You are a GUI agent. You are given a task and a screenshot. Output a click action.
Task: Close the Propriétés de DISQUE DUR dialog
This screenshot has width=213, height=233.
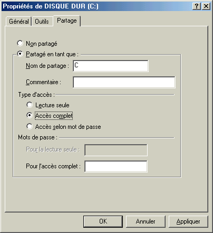pos(206,6)
